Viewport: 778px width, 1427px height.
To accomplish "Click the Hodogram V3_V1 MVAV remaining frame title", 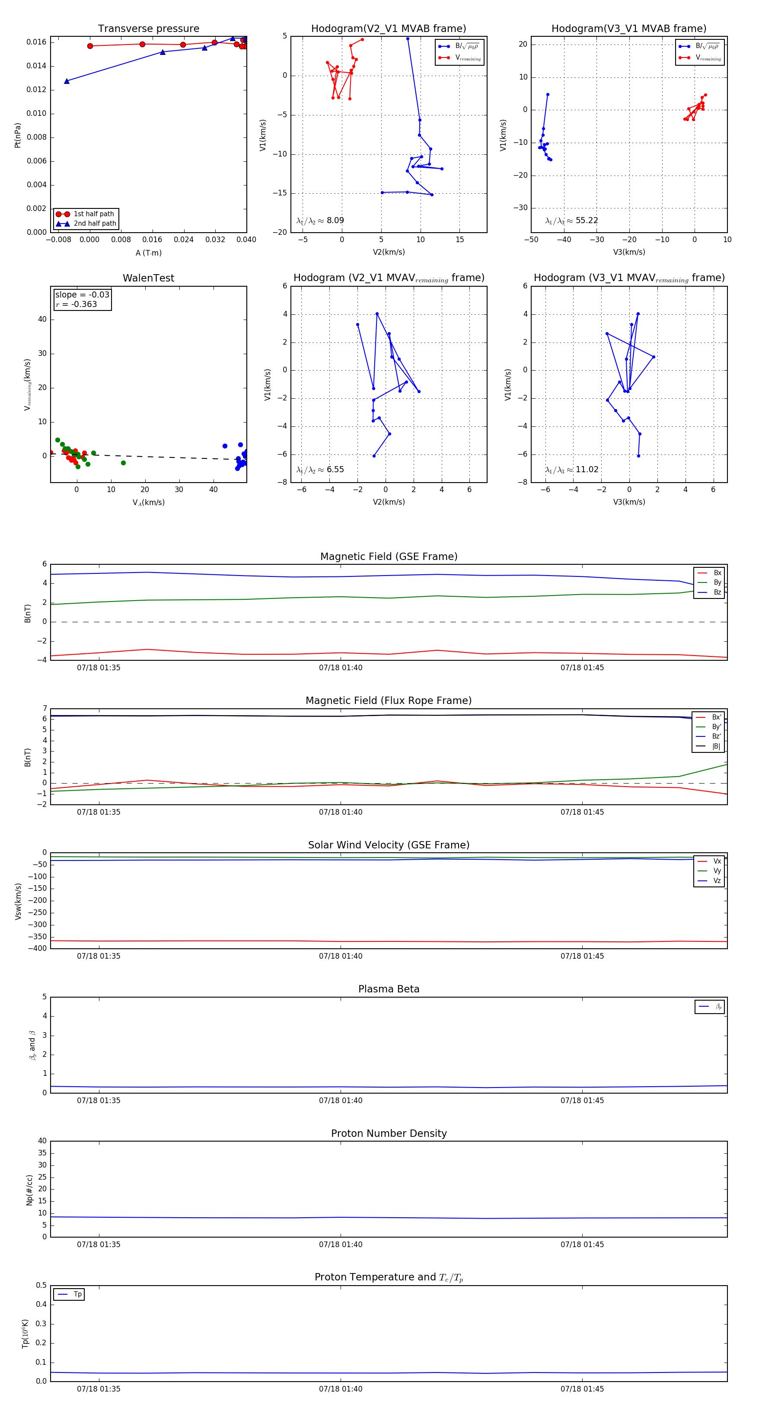I will 629,278.
